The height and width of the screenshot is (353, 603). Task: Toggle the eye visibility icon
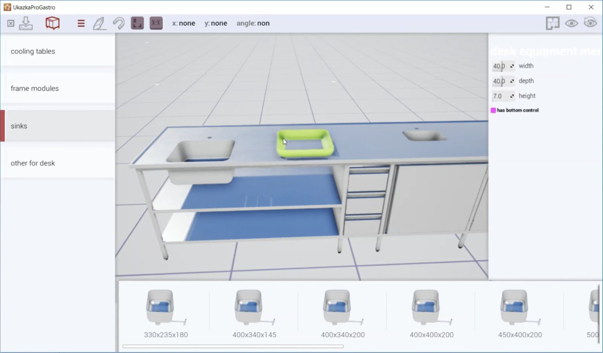(x=571, y=23)
